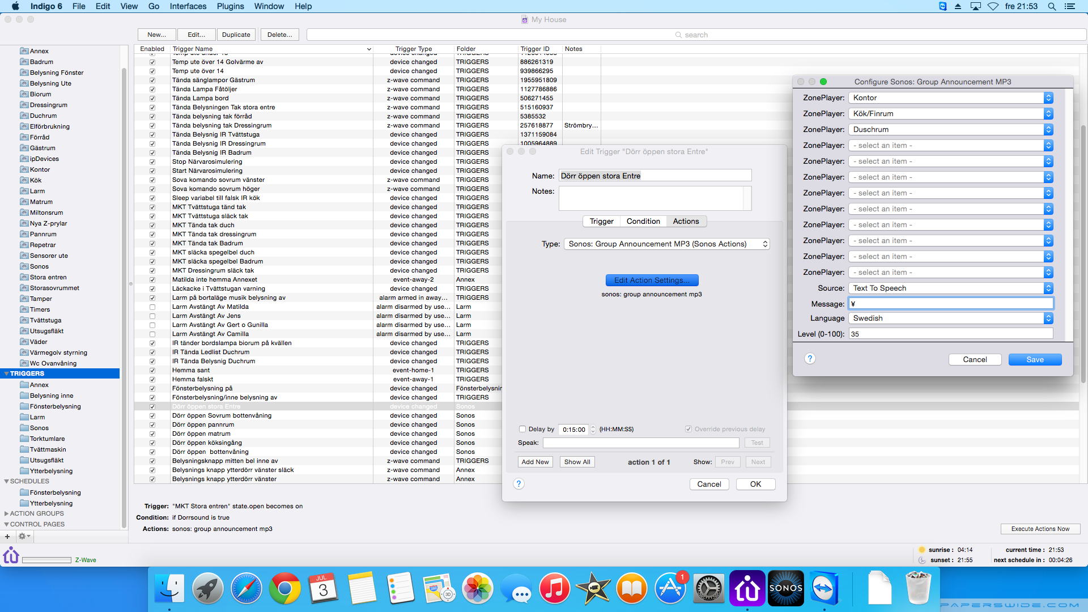The width and height of the screenshot is (1088, 612).
Task: Click Edit Action Settings button
Action: point(652,280)
